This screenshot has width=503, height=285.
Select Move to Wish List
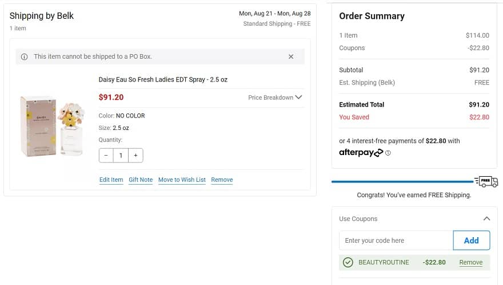click(x=182, y=180)
